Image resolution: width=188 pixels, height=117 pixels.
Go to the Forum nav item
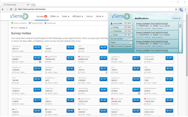point(89,16)
